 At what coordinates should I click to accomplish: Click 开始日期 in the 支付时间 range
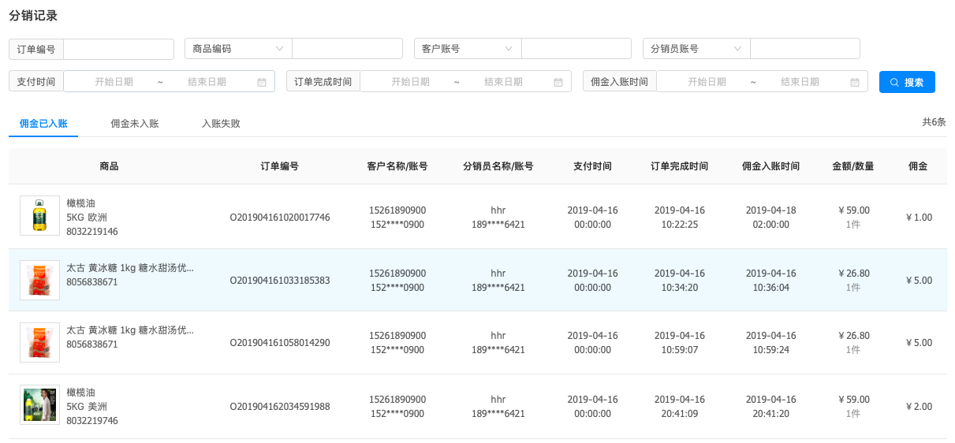(114, 82)
